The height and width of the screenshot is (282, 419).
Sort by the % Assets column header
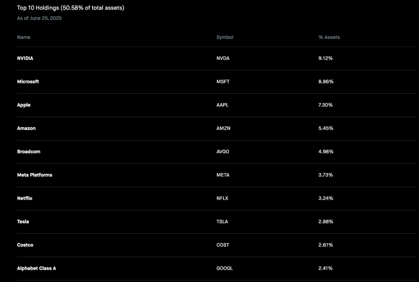coord(329,37)
